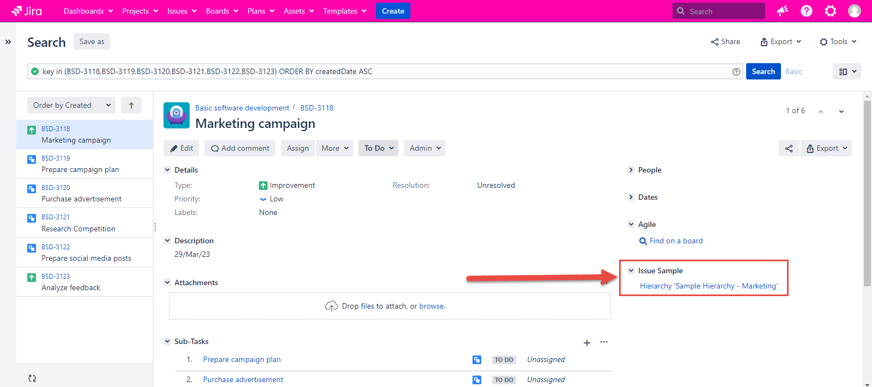Viewport: 872px width, 387px height.
Task: Open the To Do status dropdown
Action: pyautogui.click(x=378, y=148)
